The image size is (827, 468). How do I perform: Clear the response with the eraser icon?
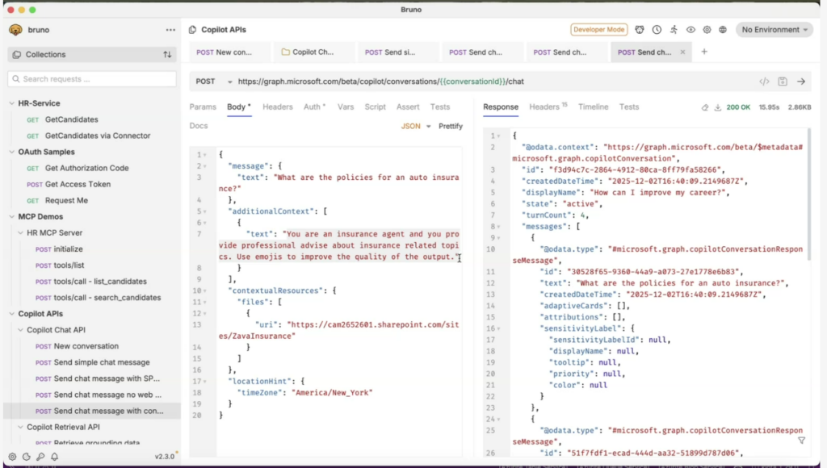tap(704, 107)
